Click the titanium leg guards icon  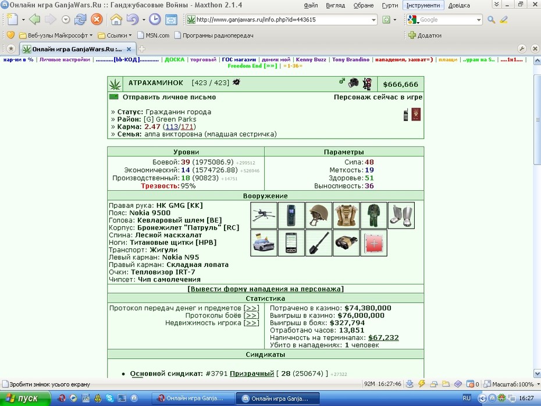(401, 216)
